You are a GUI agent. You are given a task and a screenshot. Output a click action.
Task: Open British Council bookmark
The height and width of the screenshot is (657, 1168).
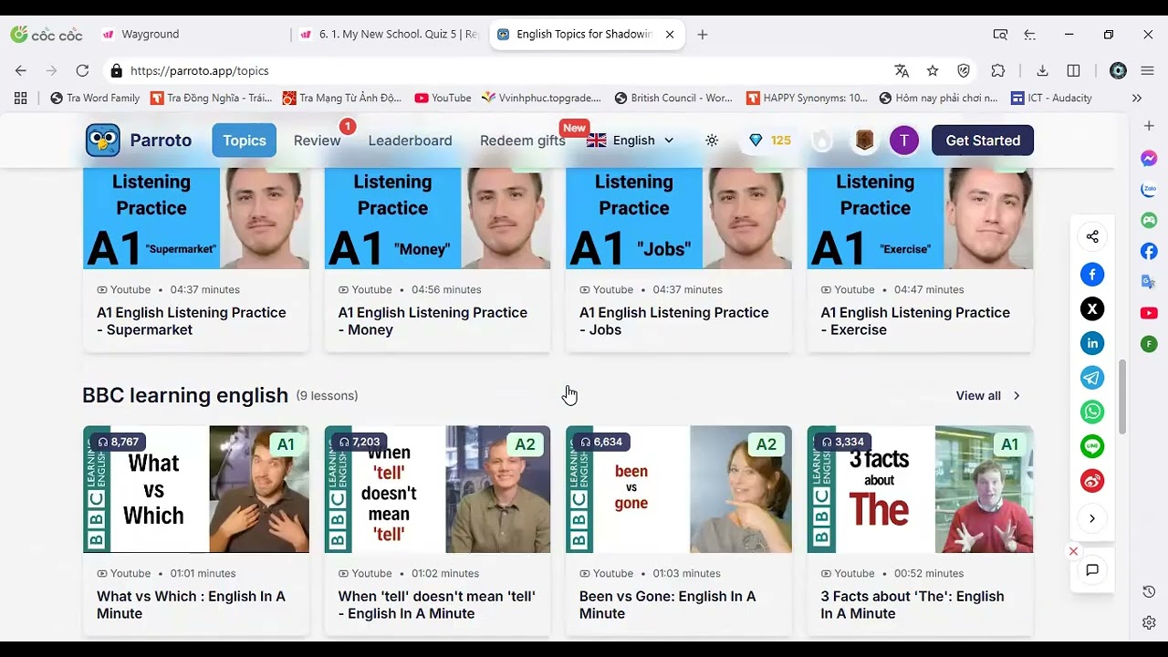click(673, 98)
